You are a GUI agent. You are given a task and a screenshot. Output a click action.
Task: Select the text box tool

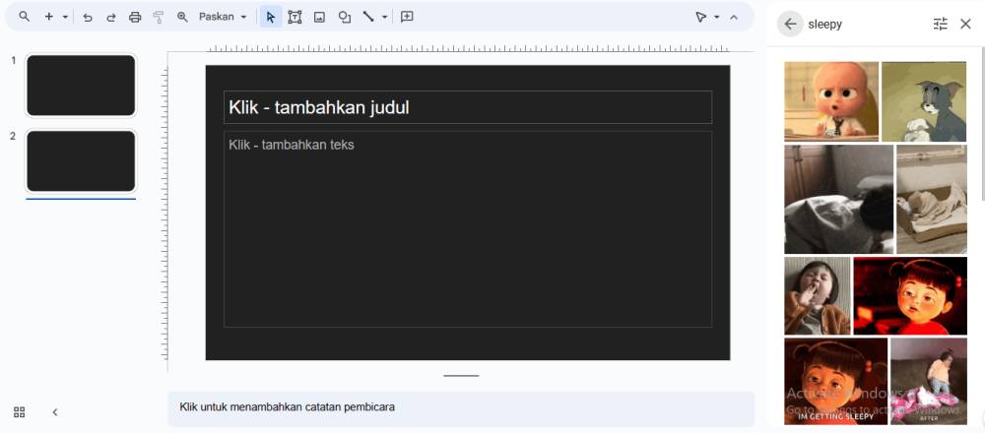pos(295,17)
